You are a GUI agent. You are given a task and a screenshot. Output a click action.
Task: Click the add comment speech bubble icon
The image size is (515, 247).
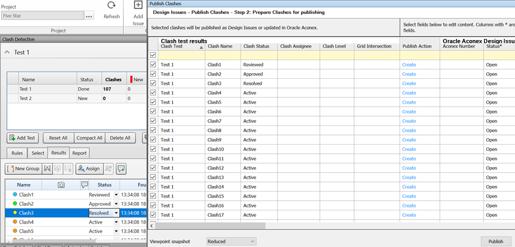click(x=121, y=169)
